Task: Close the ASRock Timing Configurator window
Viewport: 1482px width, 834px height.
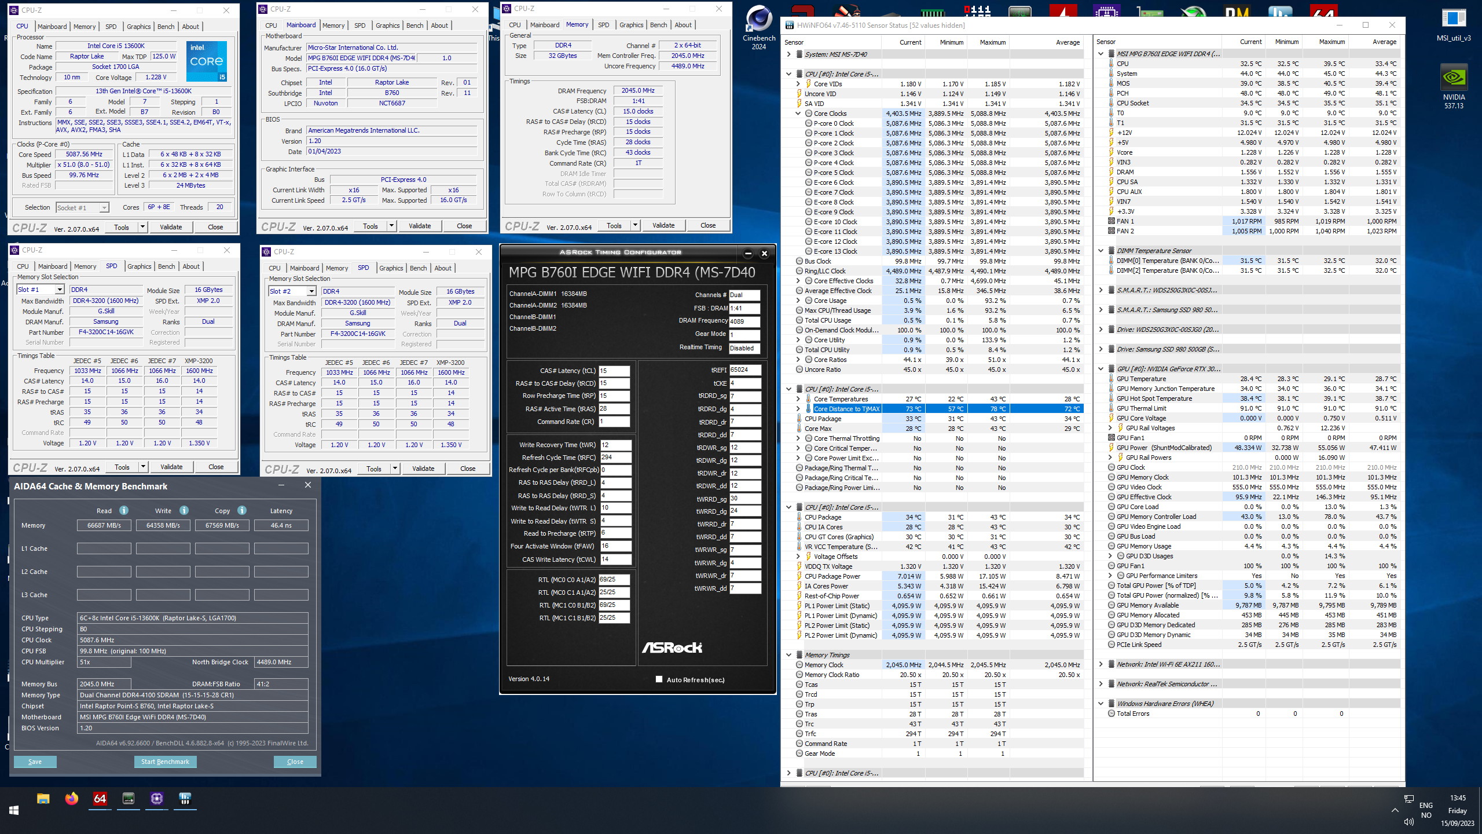Action: tap(764, 253)
